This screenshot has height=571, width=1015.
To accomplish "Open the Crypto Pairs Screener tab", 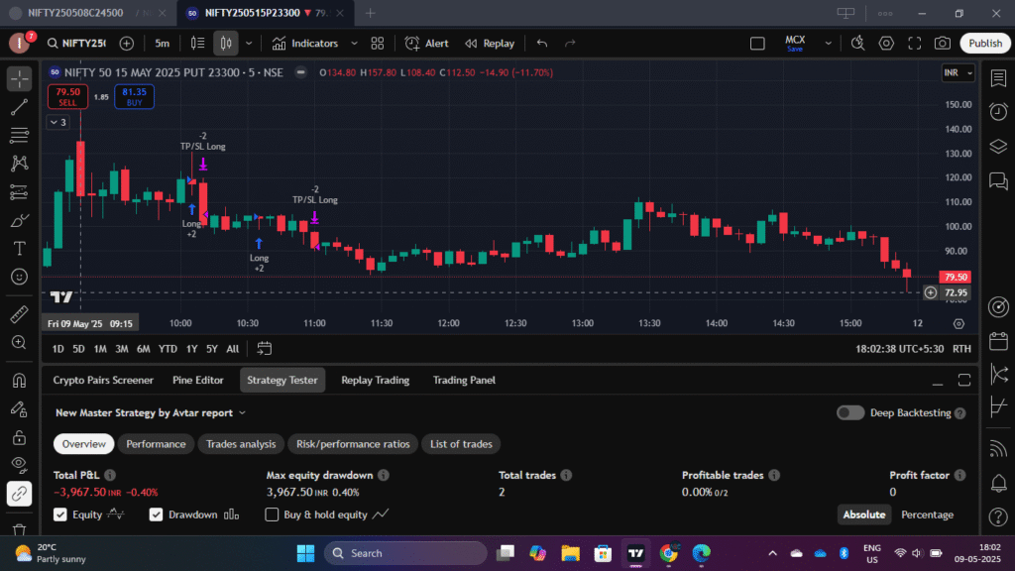I will [x=103, y=380].
